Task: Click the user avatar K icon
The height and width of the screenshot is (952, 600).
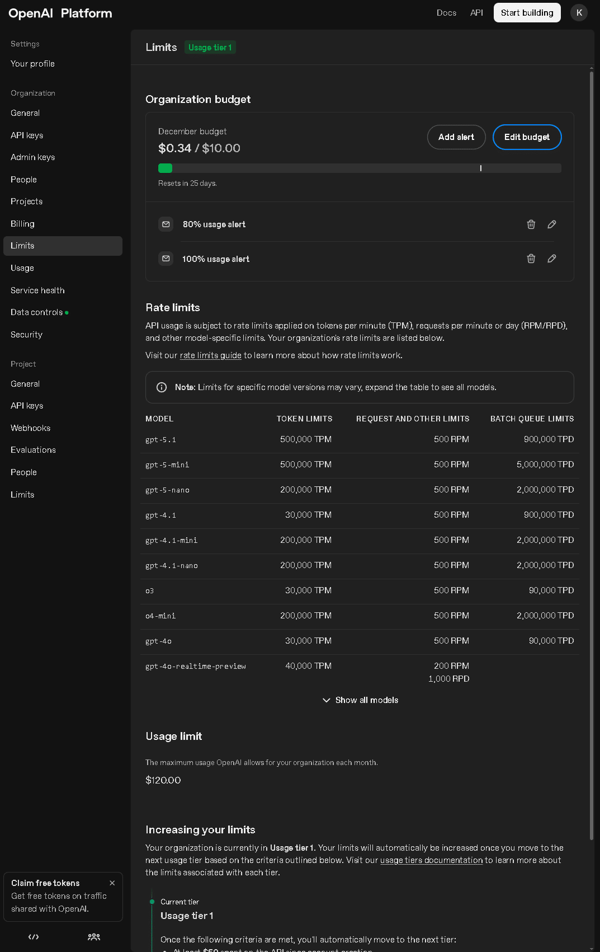Action: (x=579, y=13)
